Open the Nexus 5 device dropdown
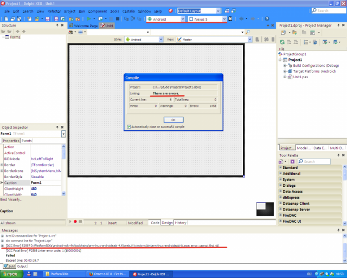This screenshot has height=278, width=347. pyautogui.click(x=224, y=20)
